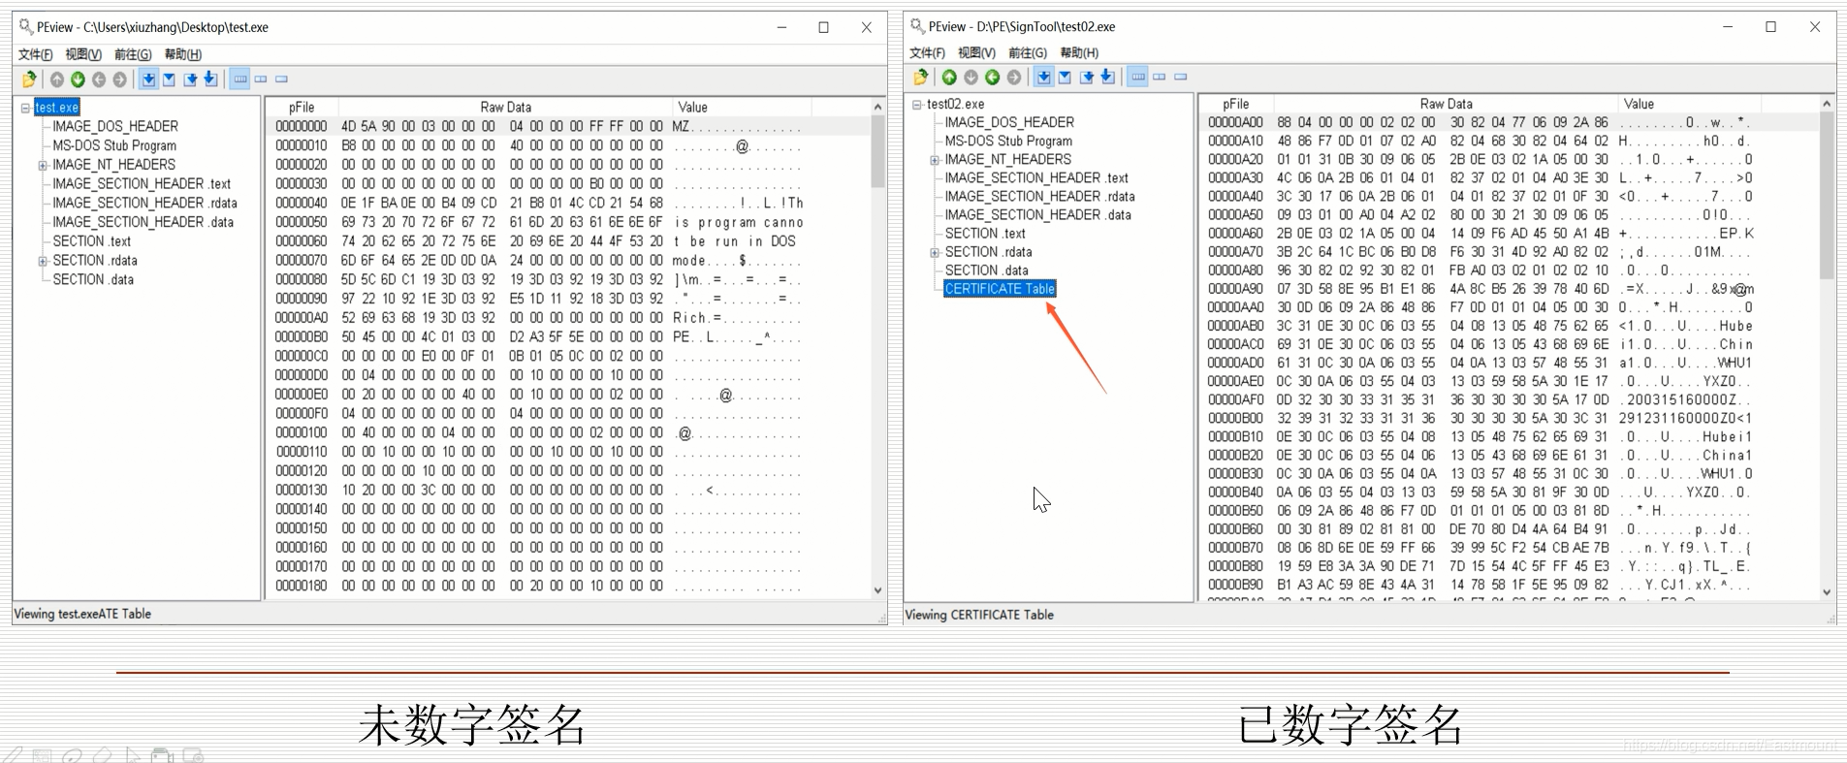Click grey Down arrow in test02.exe window toolbar
Image resolution: width=1847 pixels, height=763 pixels.
pos(971,77)
